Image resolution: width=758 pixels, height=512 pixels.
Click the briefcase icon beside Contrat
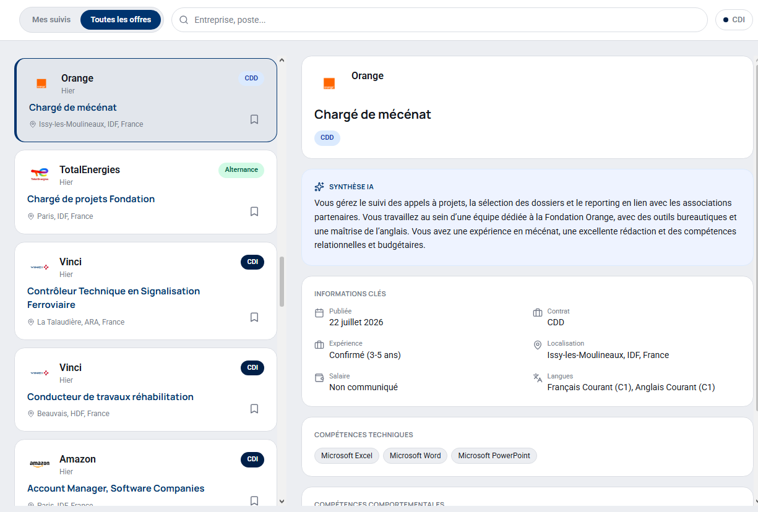538,313
